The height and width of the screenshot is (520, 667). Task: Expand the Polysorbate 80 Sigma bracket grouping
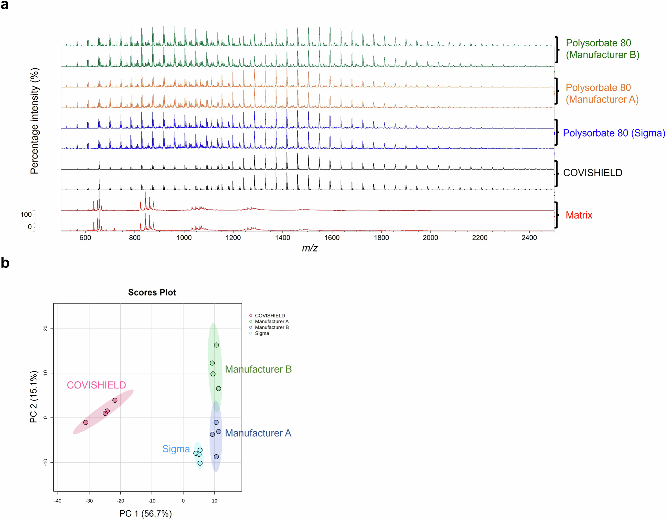pyautogui.click(x=558, y=133)
